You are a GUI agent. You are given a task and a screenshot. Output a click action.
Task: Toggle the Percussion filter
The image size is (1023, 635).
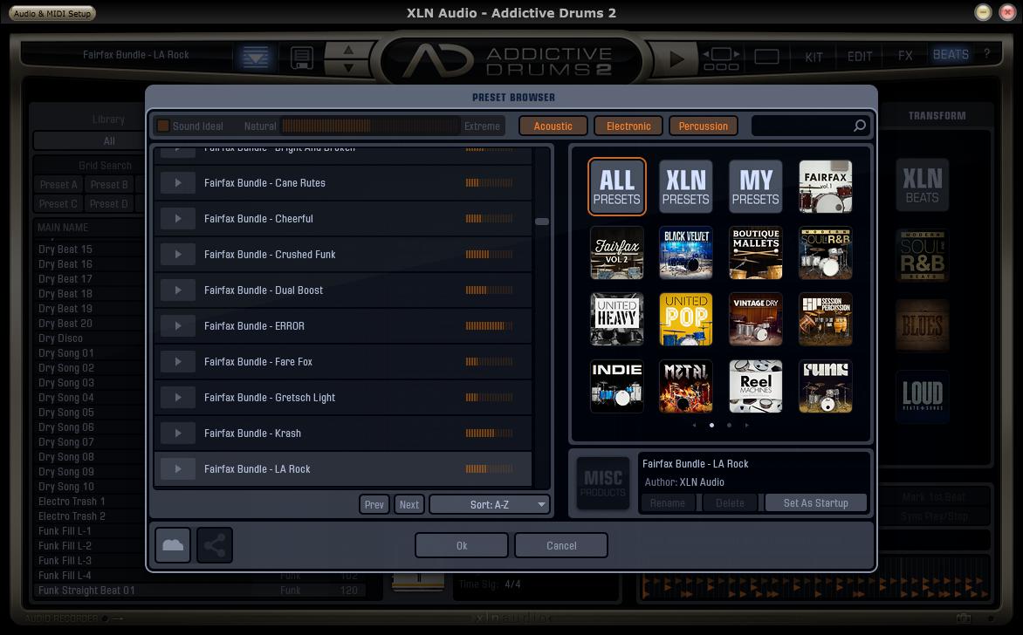coord(704,126)
